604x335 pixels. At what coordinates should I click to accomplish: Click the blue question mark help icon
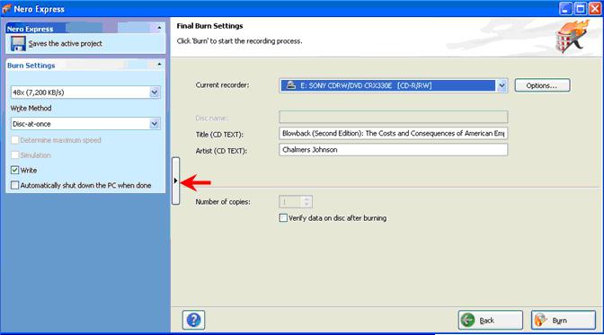(193, 320)
